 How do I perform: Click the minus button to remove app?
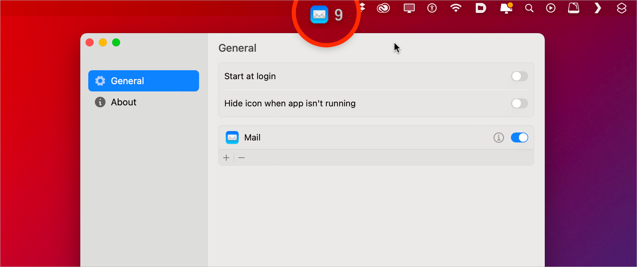(x=242, y=158)
